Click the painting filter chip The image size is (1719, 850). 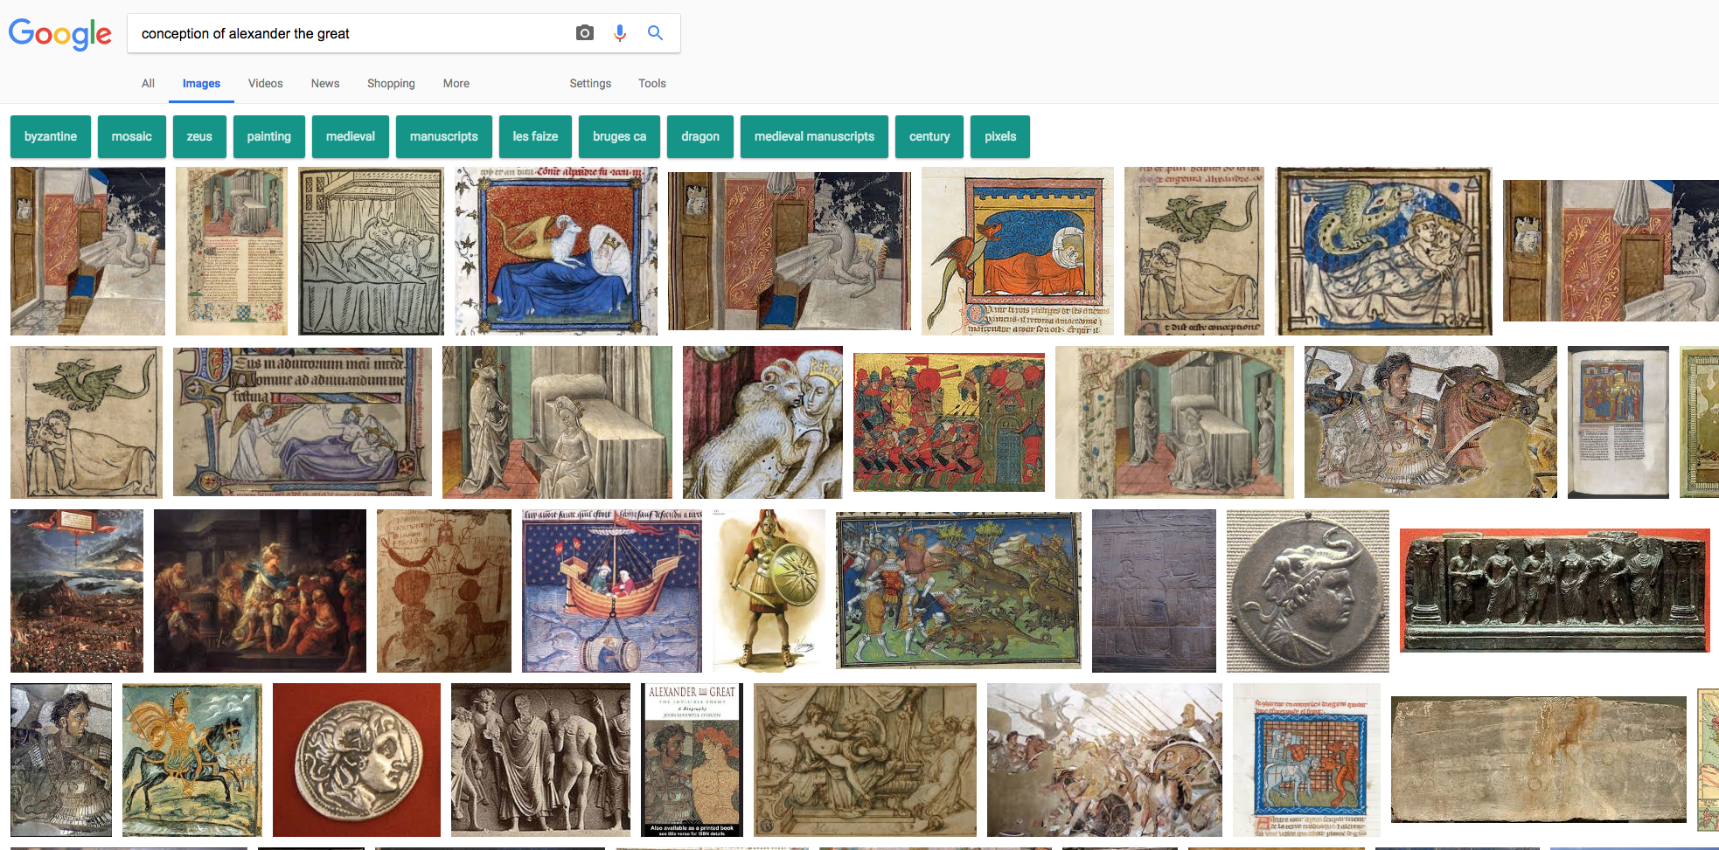click(x=269, y=136)
